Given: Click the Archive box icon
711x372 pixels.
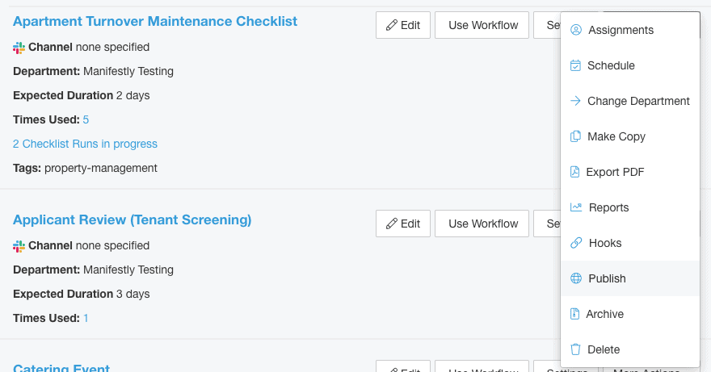Looking at the screenshot, I should tap(575, 314).
